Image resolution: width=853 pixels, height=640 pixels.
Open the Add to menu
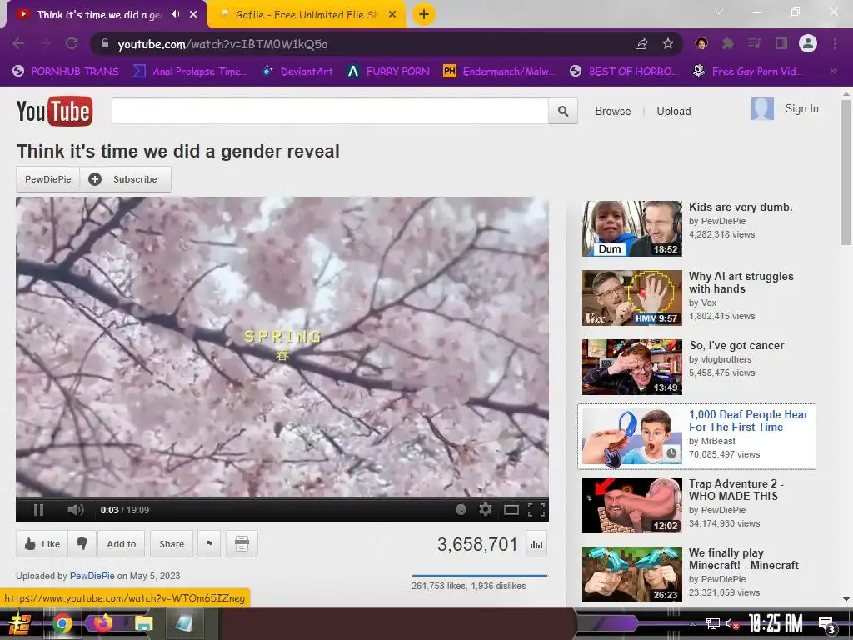coord(122,543)
